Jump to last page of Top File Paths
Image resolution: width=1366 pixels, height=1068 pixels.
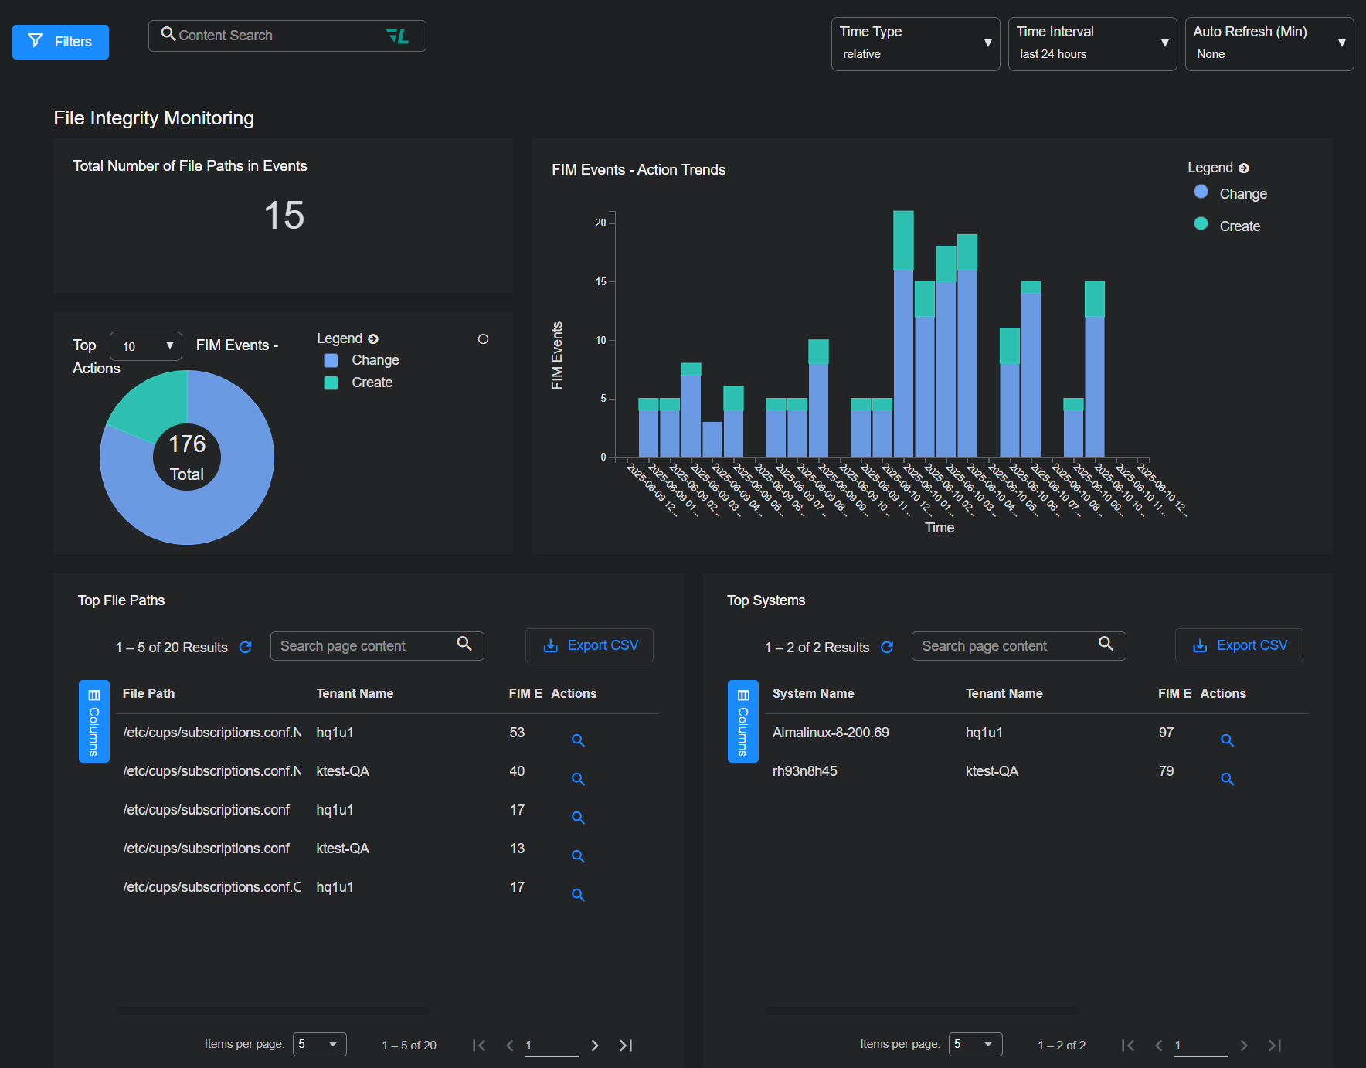(x=626, y=1046)
